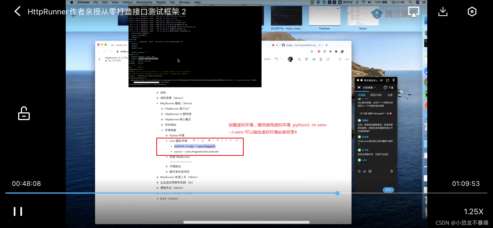Select the 20200715 mubu window thumbnail
Screen dimensions: 493x228
[286, 16]
